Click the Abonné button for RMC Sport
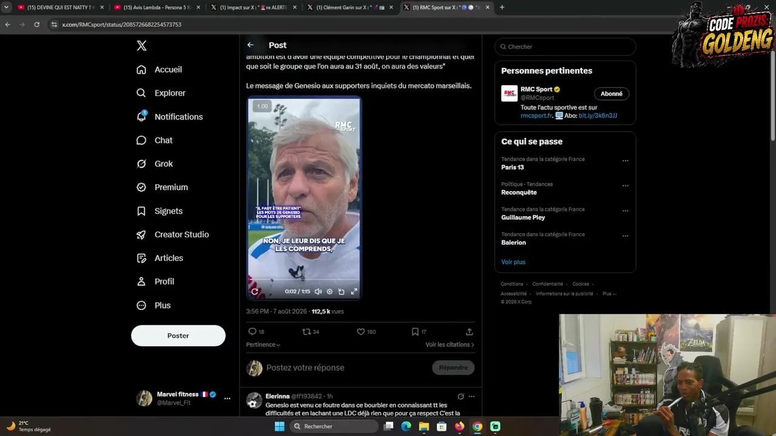Viewport: 776px width, 436px height. point(612,94)
